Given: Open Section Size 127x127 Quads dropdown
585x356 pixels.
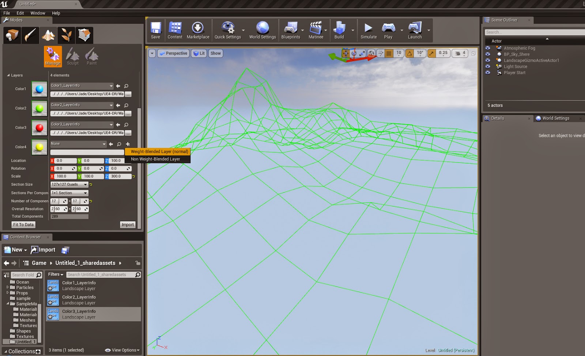Looking at the screenshot, I should point(69,185).
